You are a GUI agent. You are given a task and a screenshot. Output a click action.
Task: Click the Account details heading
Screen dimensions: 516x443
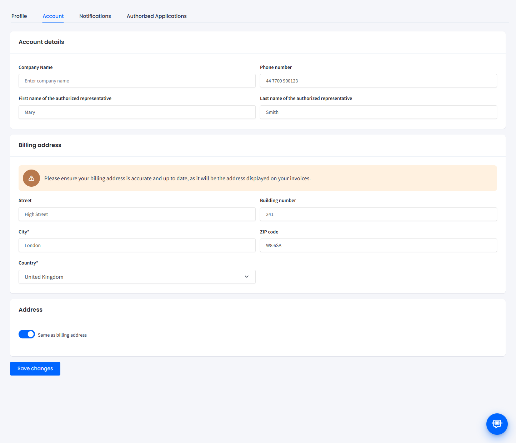pyautogui.click(x=41, y=42)
